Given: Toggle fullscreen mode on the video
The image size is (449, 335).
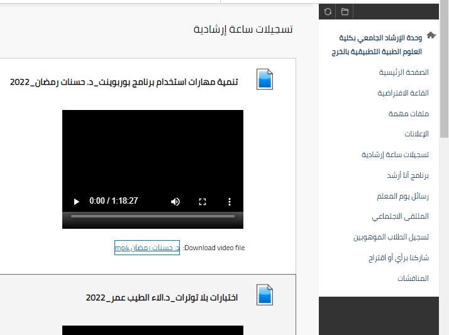Looking at the screenshot, I should point(202,201).
